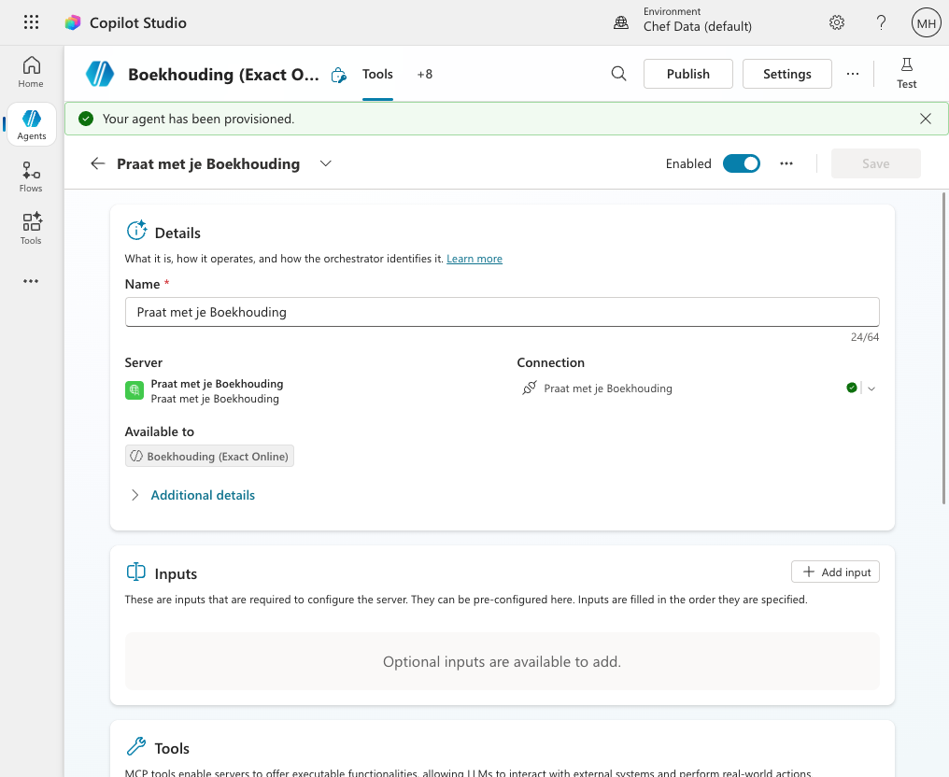Click the Inputs section icon
Screen dimensions: 949x777
pos(136,572)
